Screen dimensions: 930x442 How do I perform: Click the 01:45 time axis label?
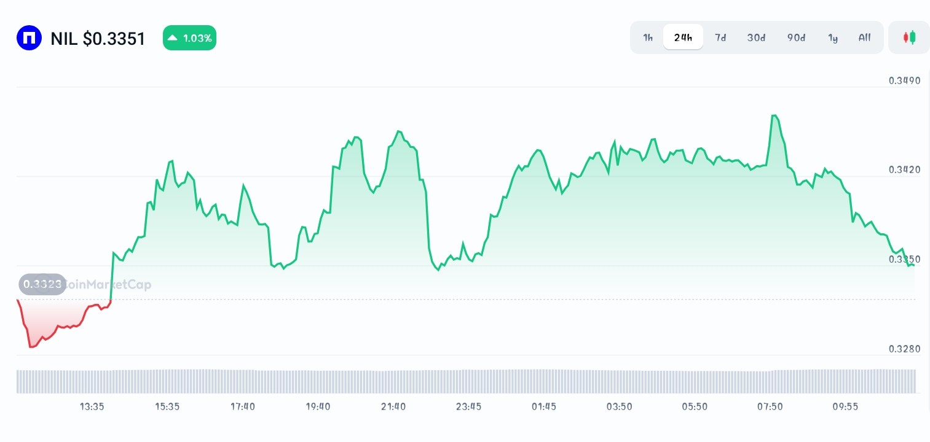pos(544,406)
